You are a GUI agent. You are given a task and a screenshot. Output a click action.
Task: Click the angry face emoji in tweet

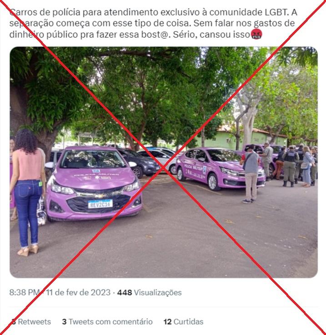tap(256, 34)
